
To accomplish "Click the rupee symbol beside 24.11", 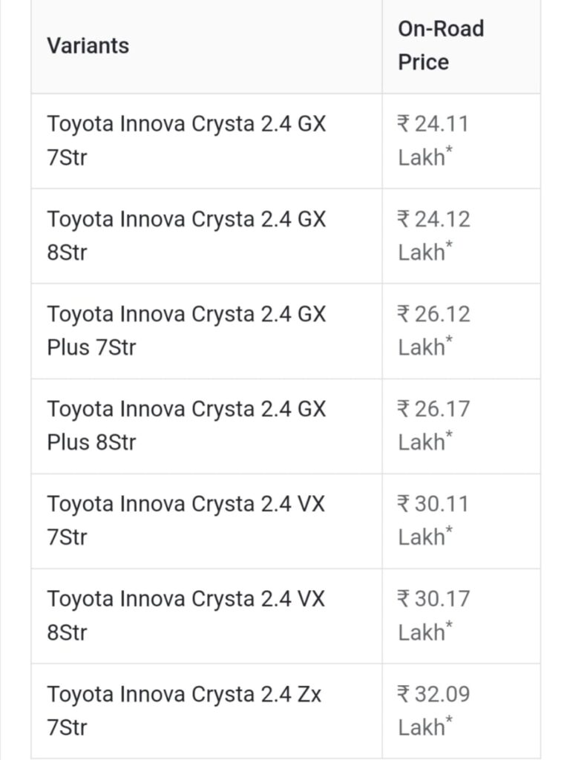I will pyautogui.click(x=404, y=124).
